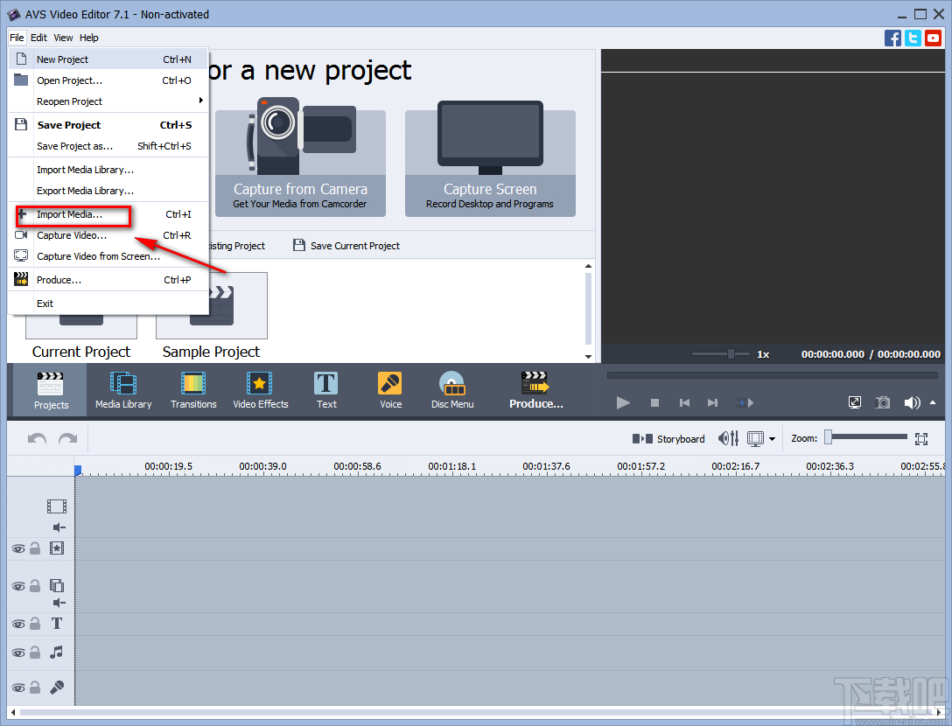Open the timeline display options dropdown
The width and height of the screenshot is (952, 726).
772,439
